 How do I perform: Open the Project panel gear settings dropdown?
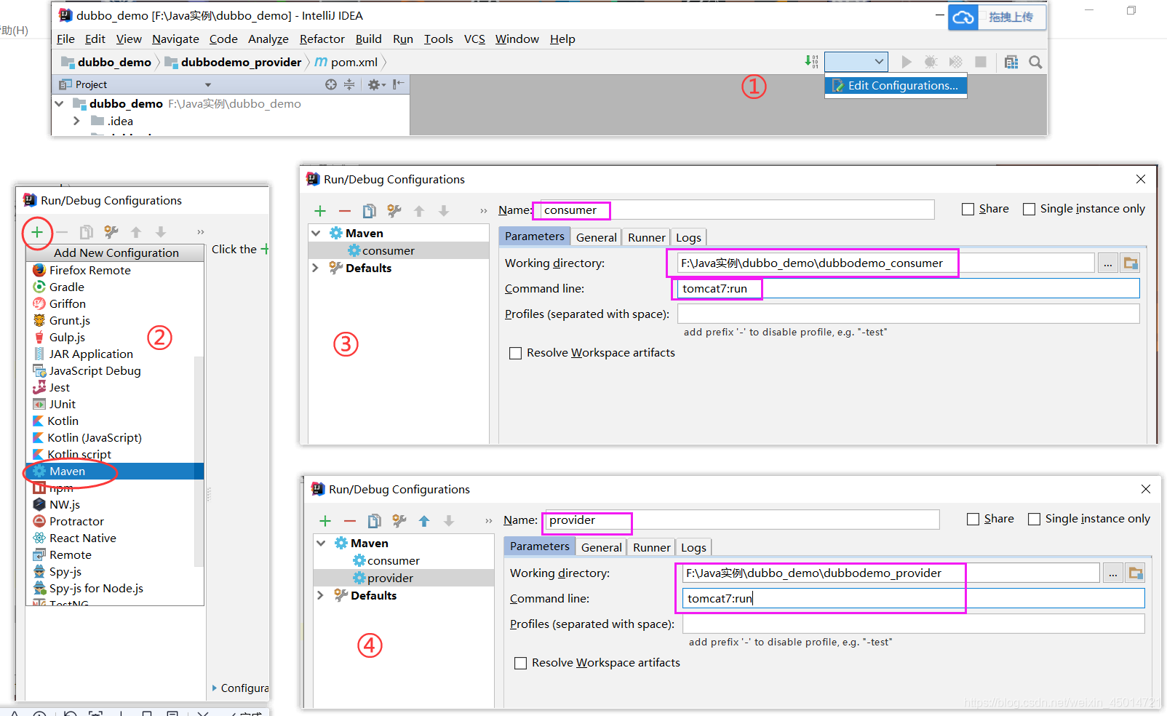click(x=376, y=84)
